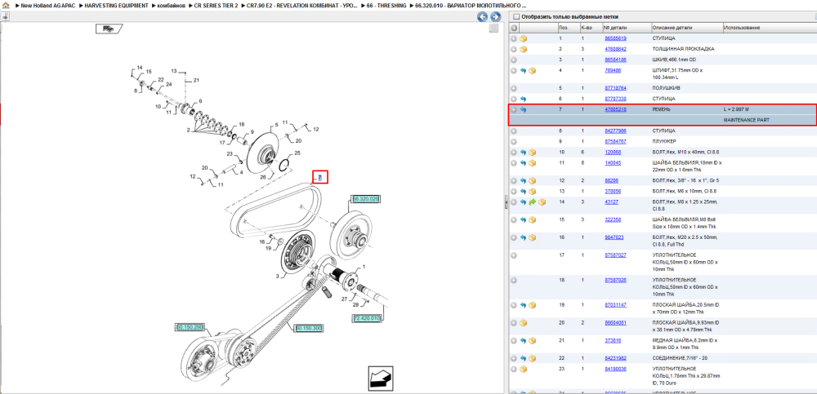This screenshot has height=394, width=817.
Task: Click the box icon for part 43127
Action: point(542,202)
